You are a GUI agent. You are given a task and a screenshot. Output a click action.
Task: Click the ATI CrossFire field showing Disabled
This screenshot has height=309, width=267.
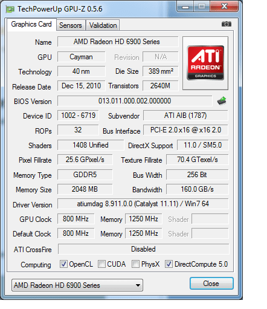[144, 249]
